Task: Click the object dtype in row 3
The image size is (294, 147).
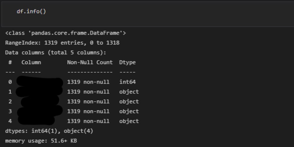Action: (129, 111)
